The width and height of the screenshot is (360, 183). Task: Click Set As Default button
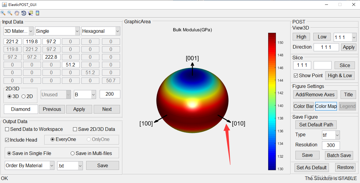pyautogui.click(x=311, y=168)
